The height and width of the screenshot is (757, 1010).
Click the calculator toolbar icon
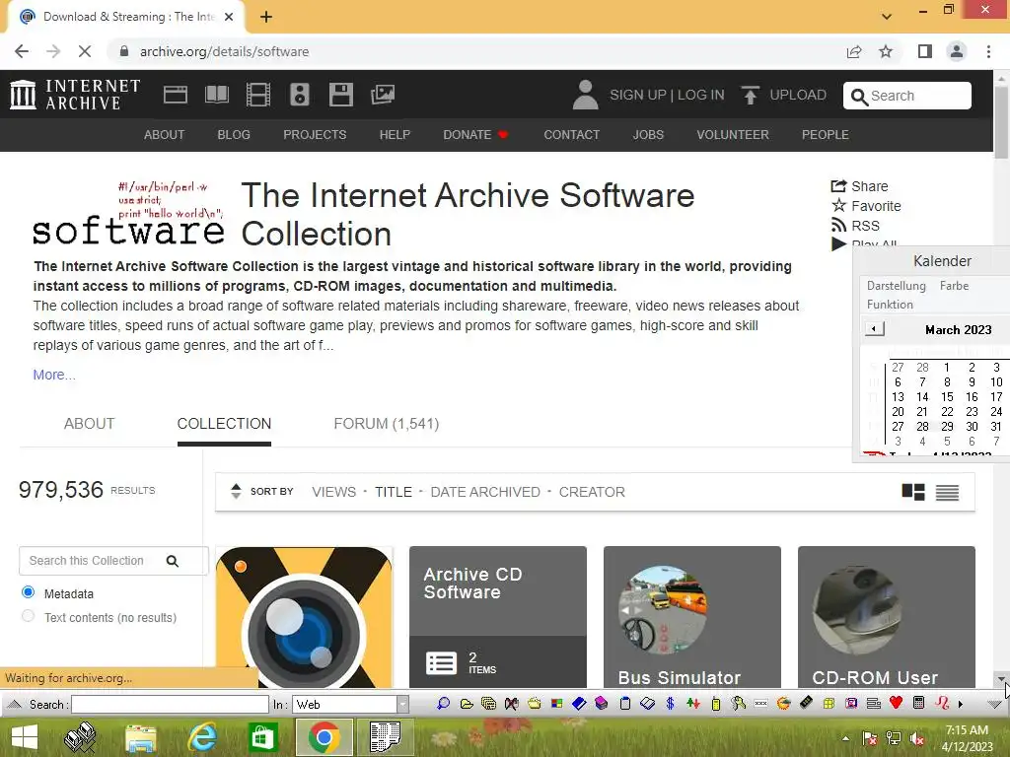[x=919, y=703]
